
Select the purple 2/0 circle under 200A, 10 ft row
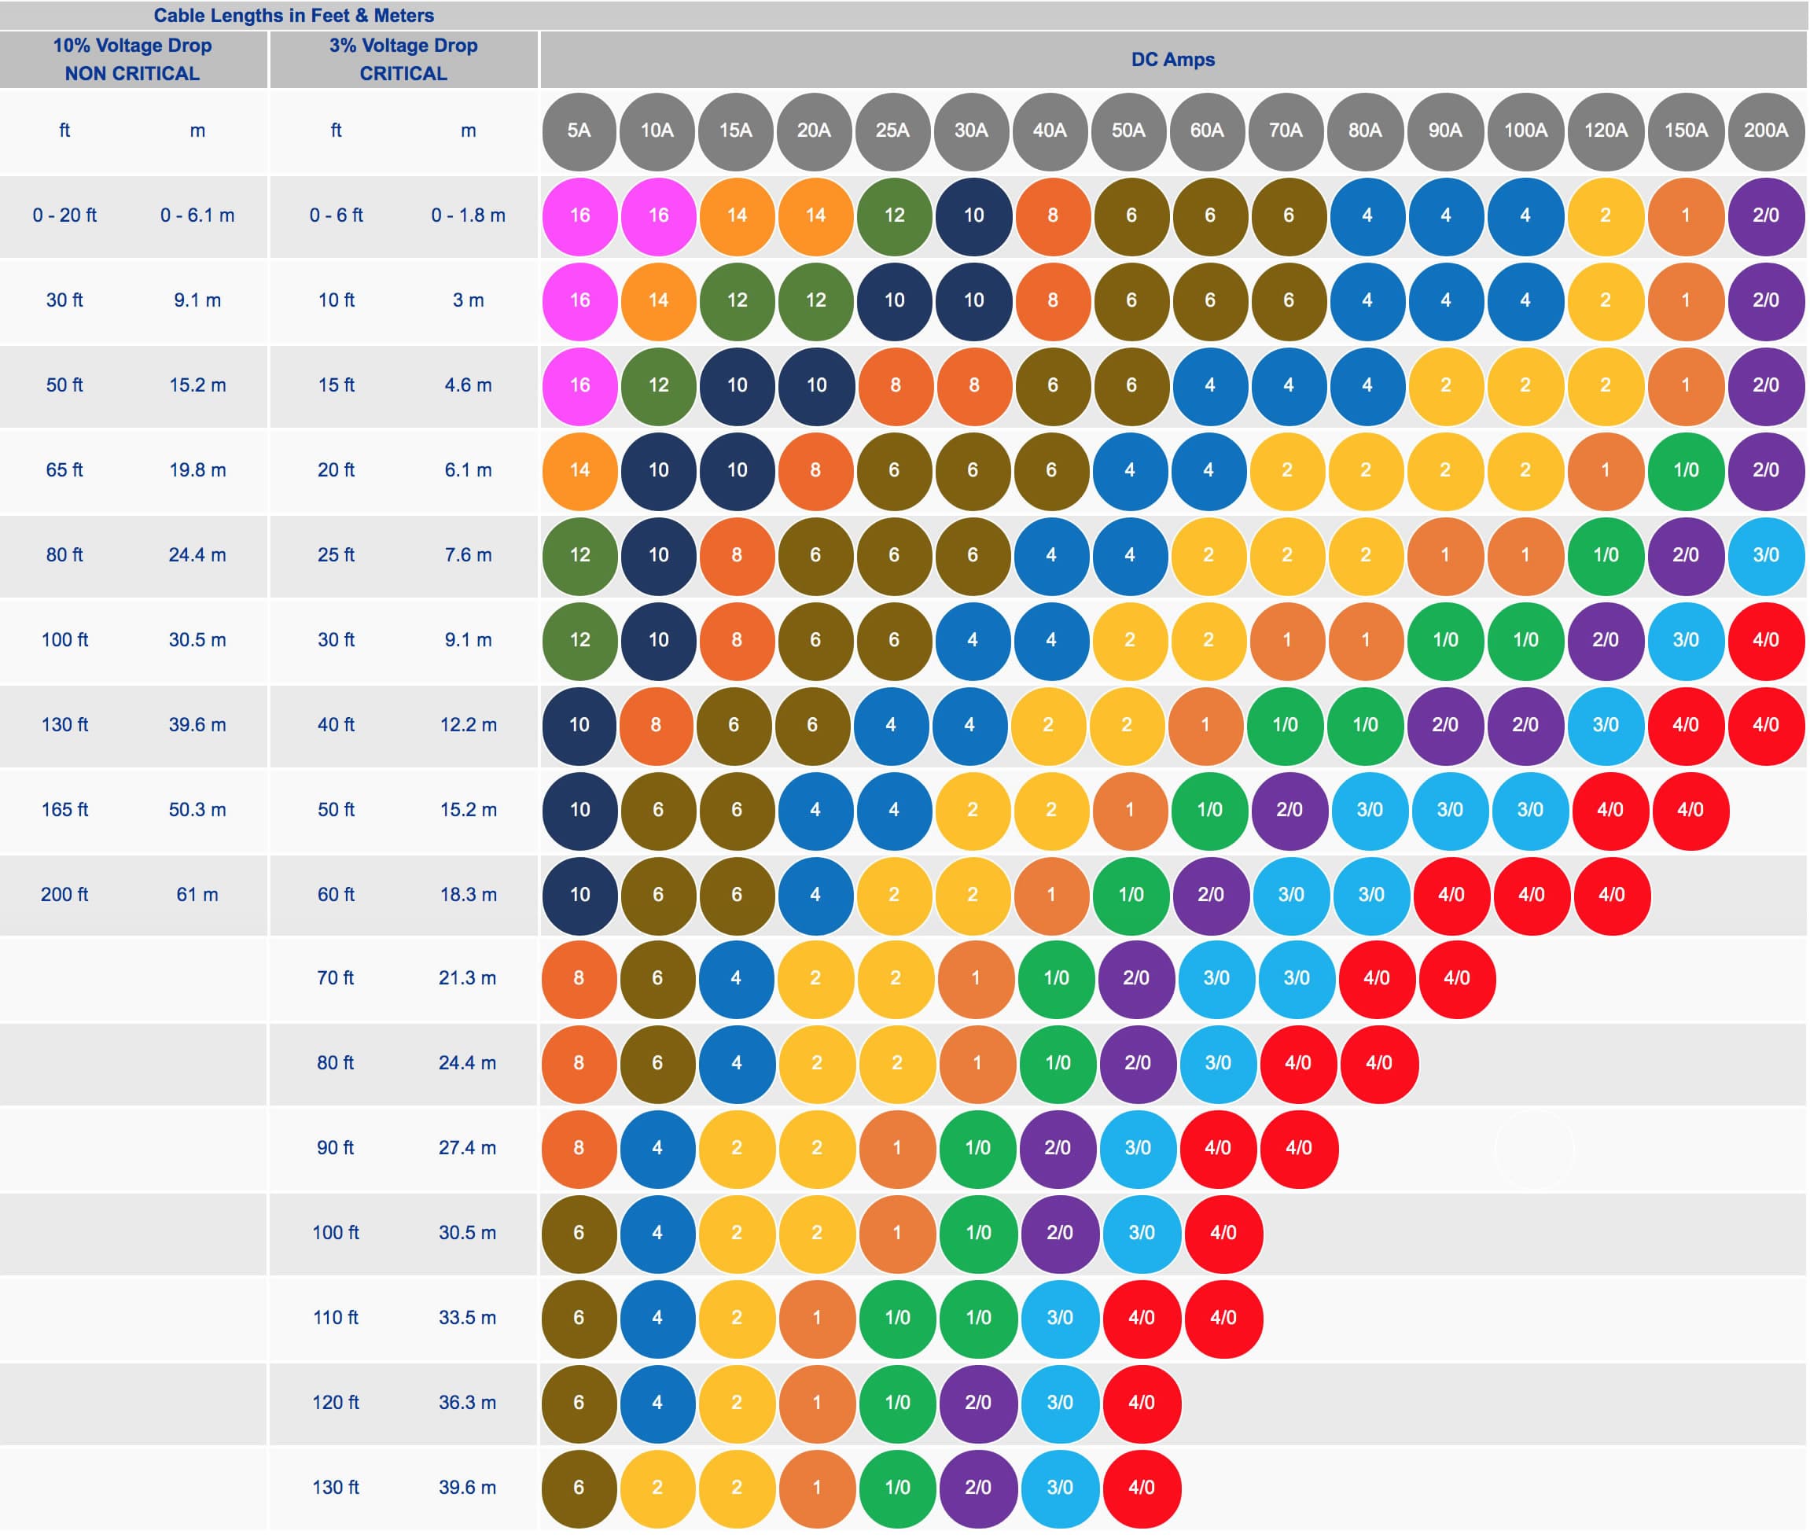click(x=1767, y=301)
